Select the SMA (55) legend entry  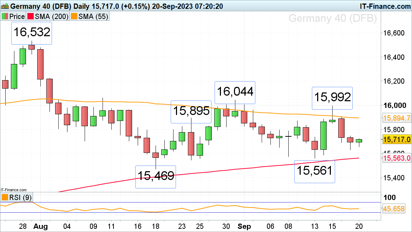[x=89, y=16]
